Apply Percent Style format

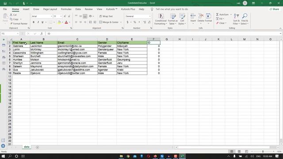(x=134, y=22)
